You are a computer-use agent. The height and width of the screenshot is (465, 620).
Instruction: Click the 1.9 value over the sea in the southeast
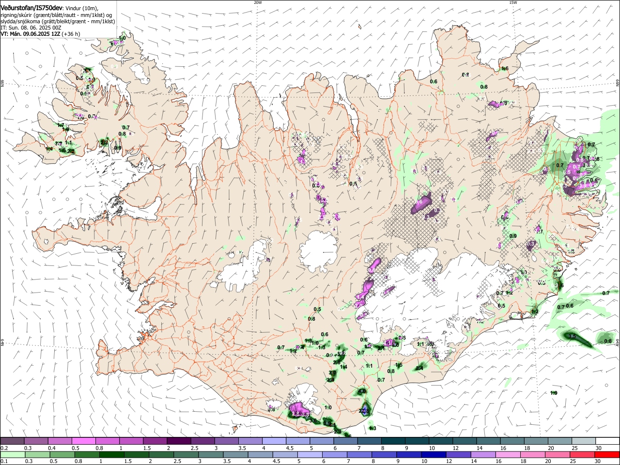[554, 393]
